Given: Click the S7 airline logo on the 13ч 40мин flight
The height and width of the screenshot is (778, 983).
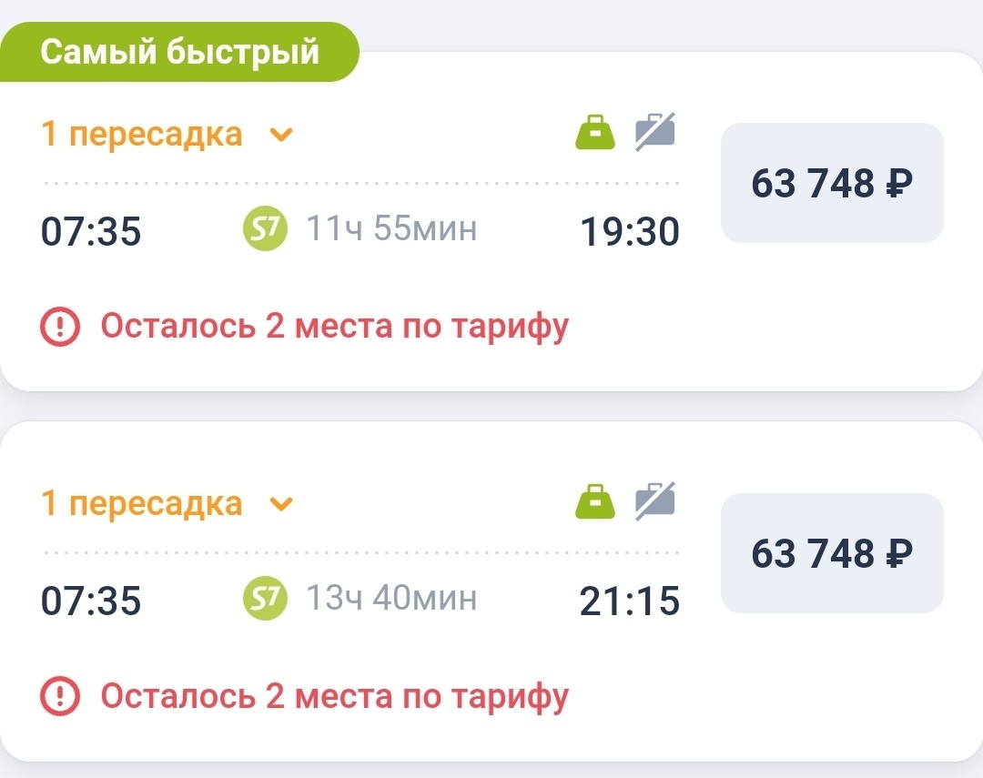Looking at the screenshot, I should click(265, 599).
